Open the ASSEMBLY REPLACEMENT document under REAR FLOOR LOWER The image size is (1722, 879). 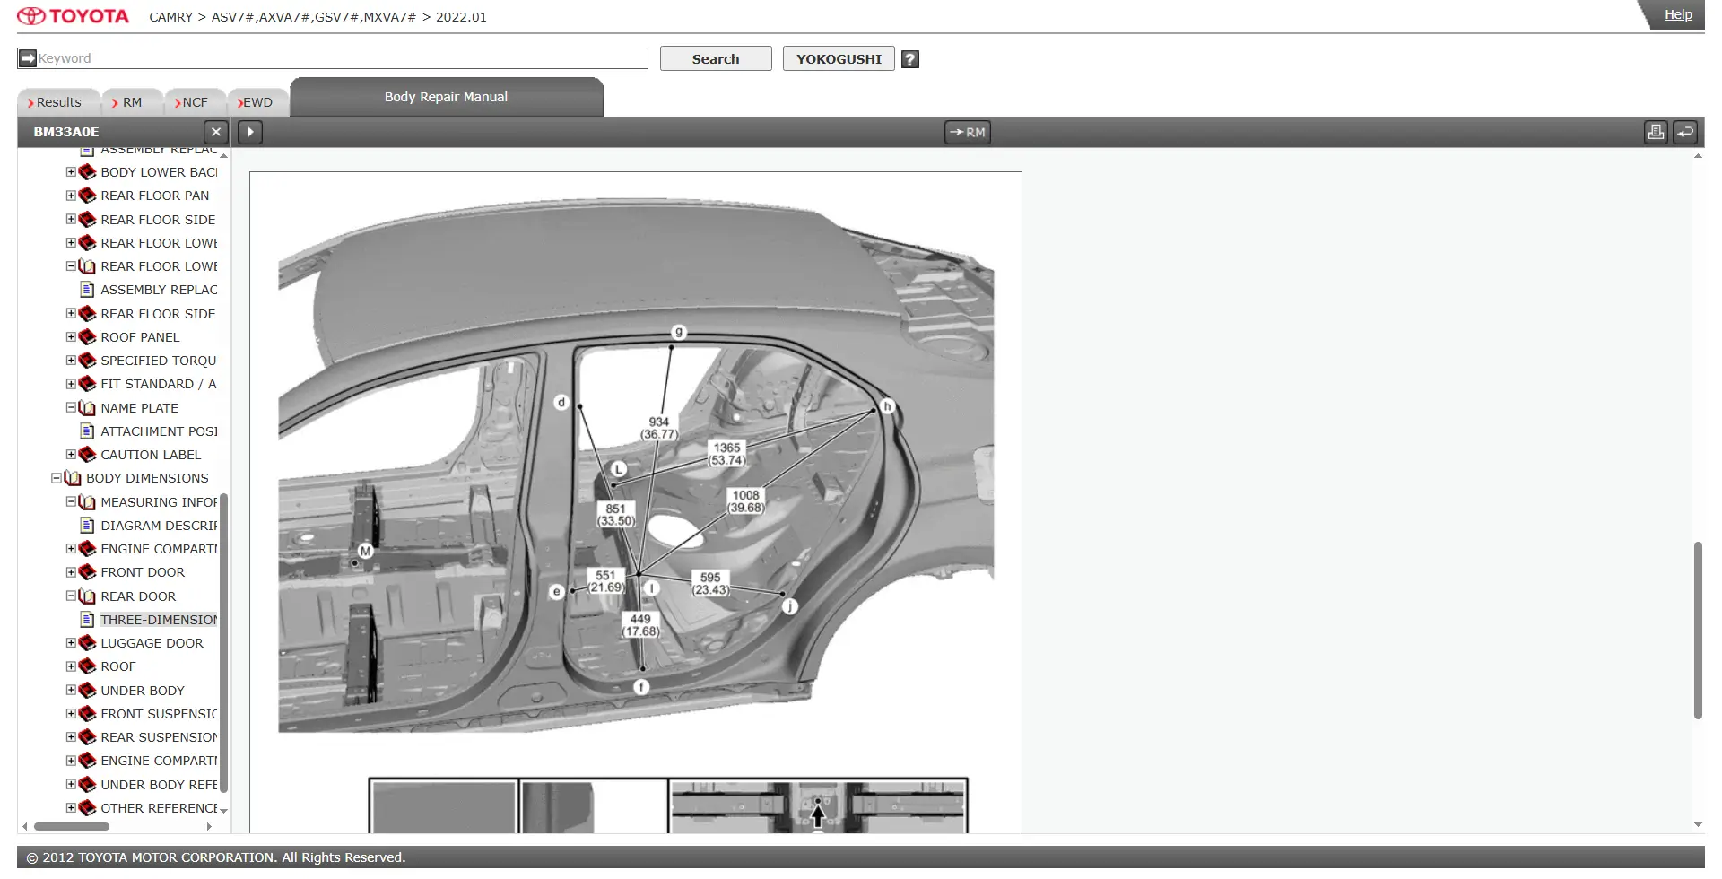159,290
